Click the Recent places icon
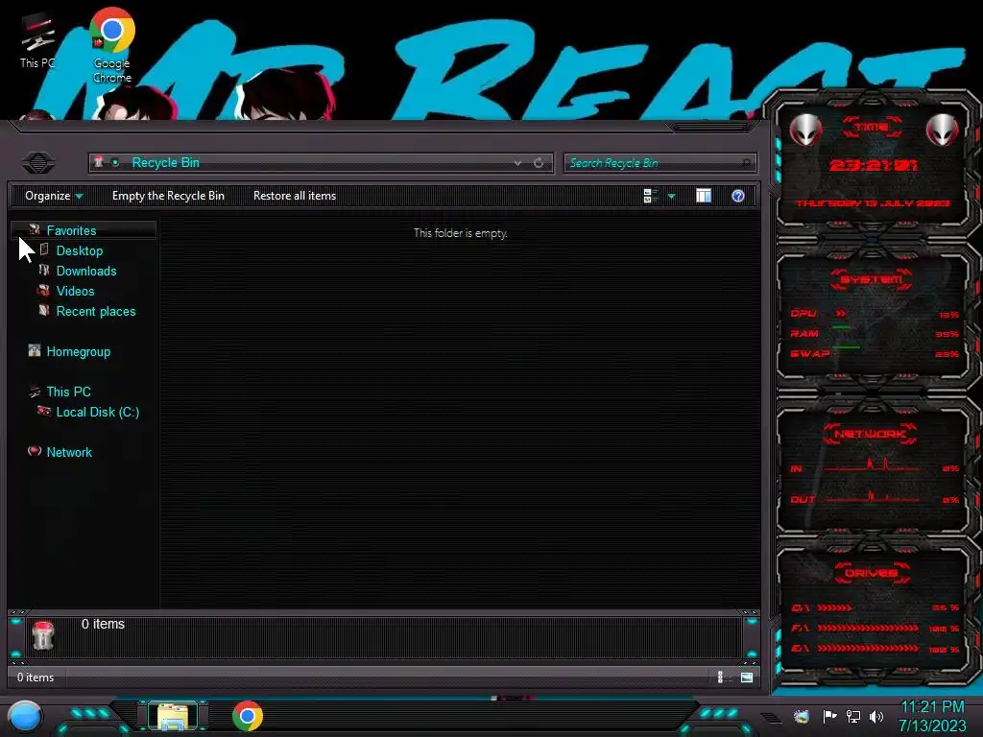The width and height of the screenshot is (983, 737). tap(44, 310)
